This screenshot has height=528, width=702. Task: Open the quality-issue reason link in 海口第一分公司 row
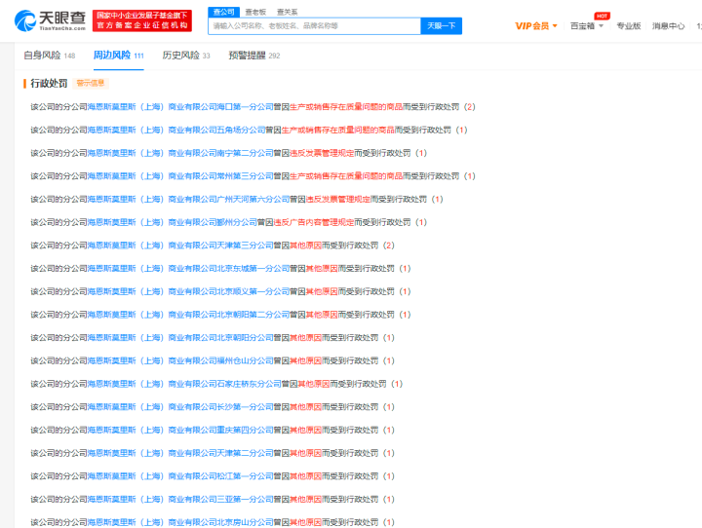pyautogui.click(x=346, y=107)
